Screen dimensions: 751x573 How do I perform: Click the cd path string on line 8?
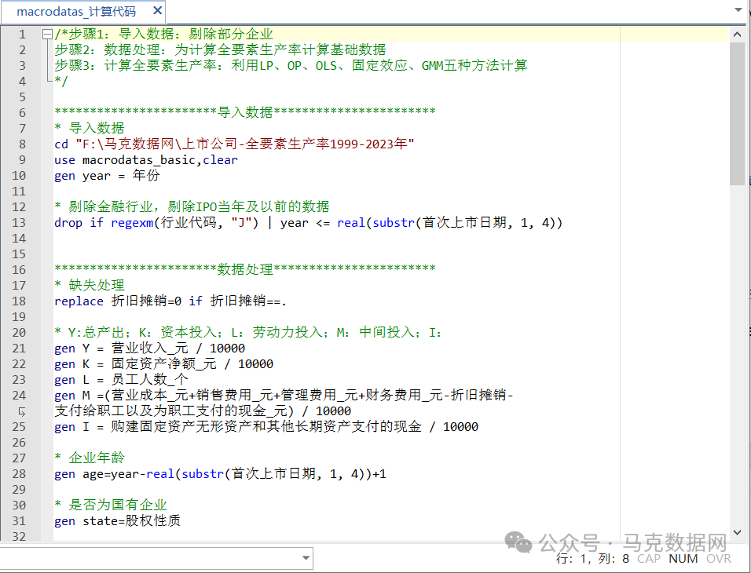click(245, 144)
